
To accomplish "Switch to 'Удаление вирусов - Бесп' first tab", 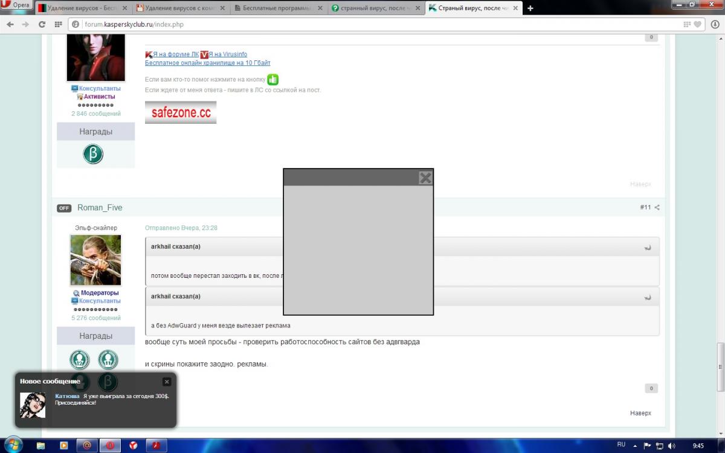I will 83,8.
